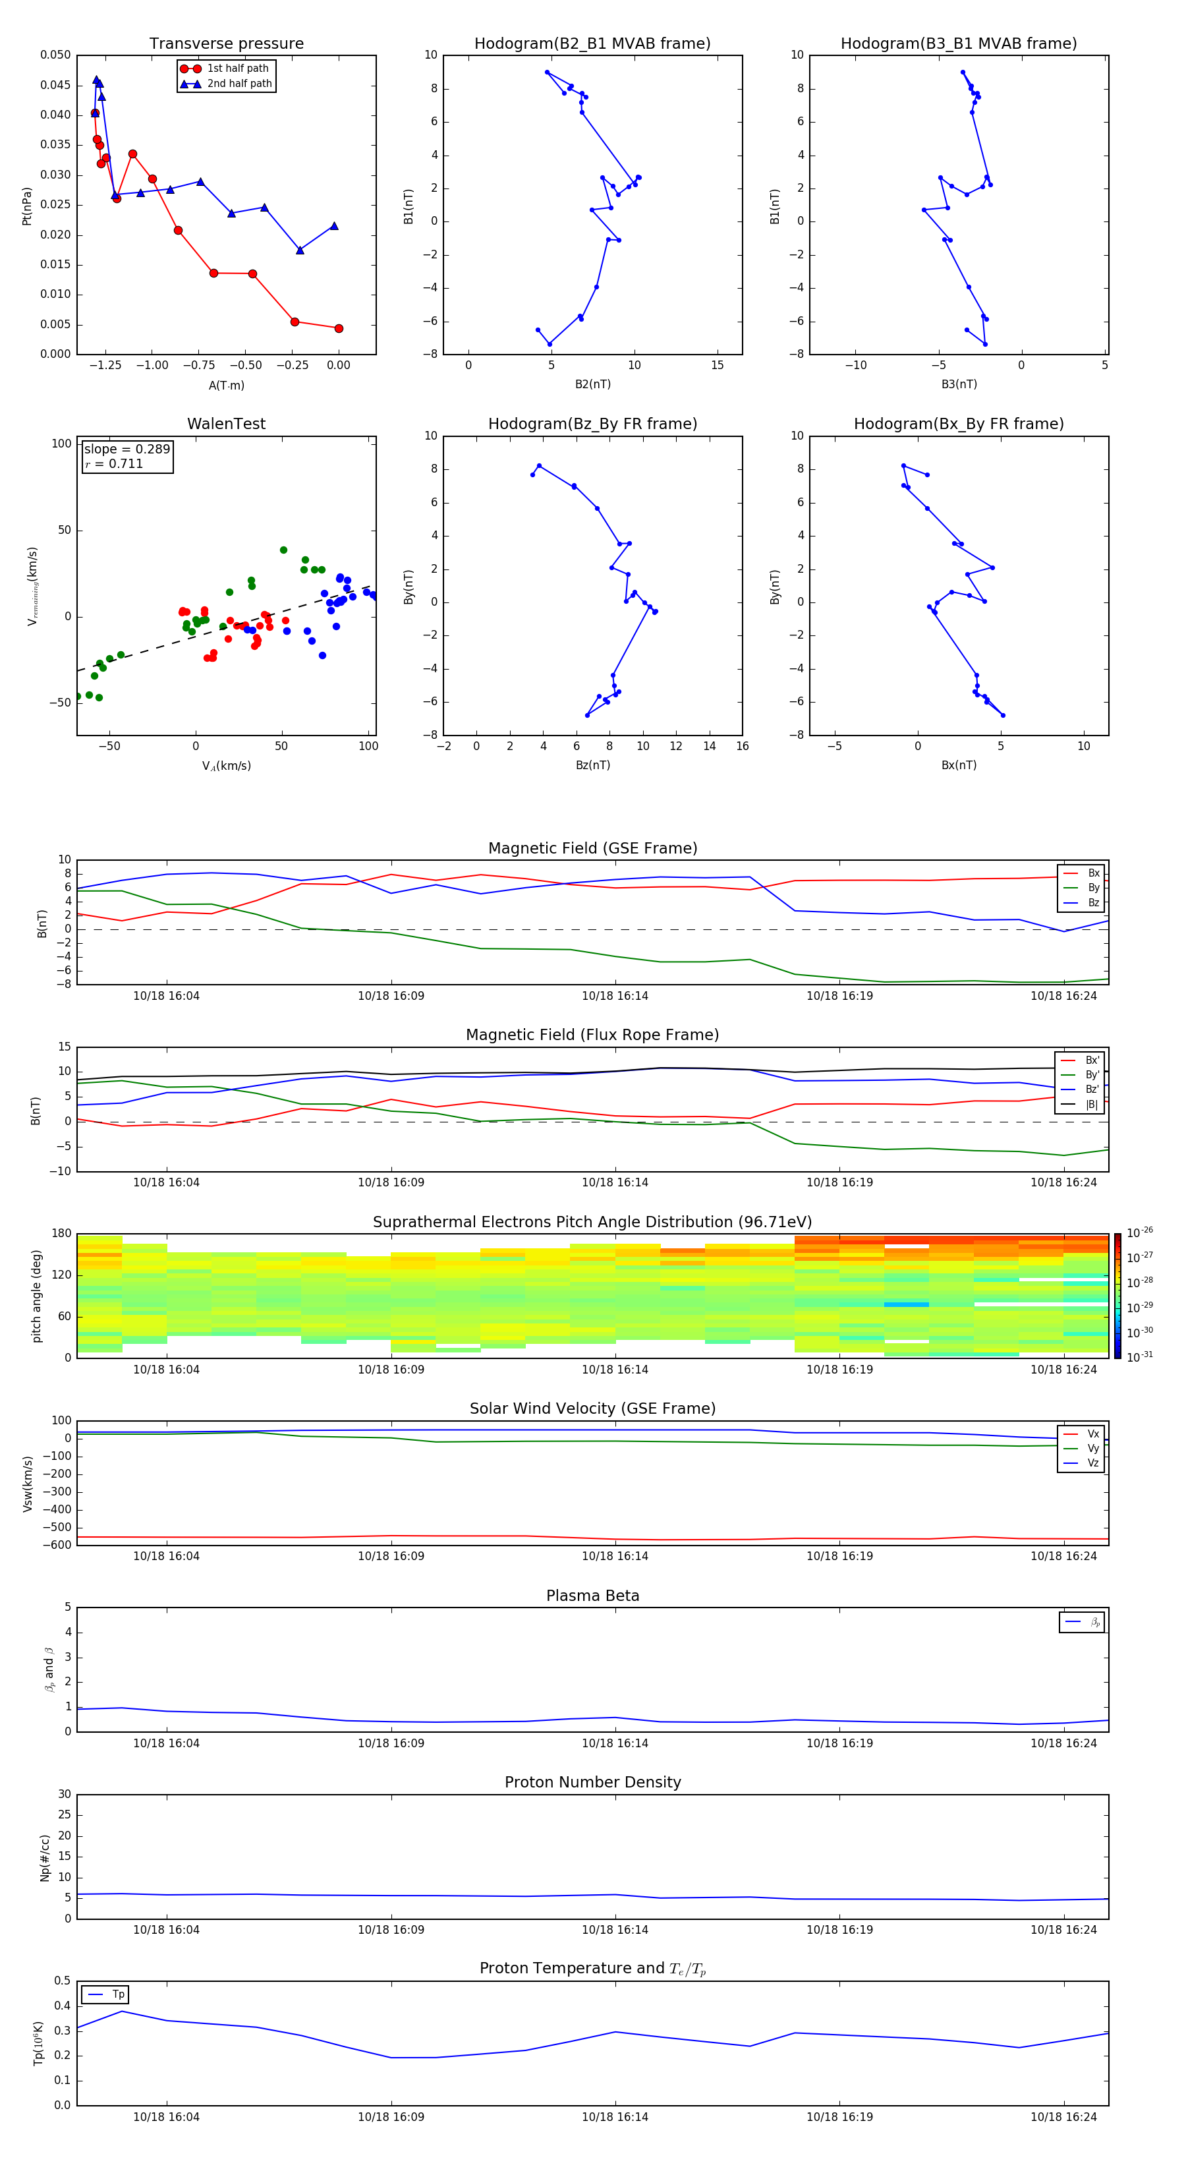Click the 'Vz' legend entry in velocity plot
The image size is (1186, 2175).
click(1081, 1463)
